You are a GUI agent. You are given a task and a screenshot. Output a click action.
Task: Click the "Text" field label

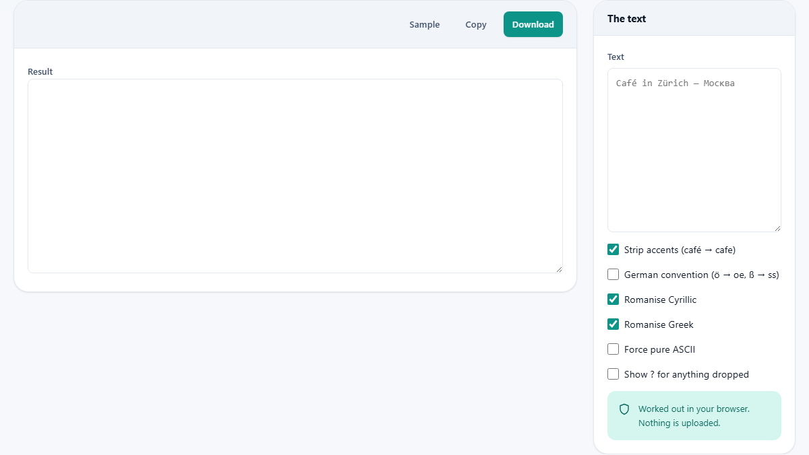[616, 57]
